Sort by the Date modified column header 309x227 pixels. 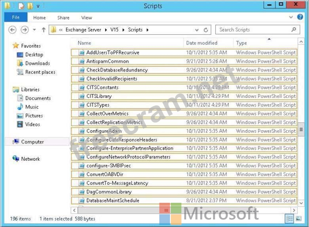[x=202, y=43]
